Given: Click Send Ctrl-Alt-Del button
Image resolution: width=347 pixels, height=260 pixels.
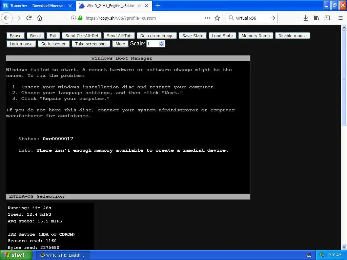Looking at the screenshot, I should pyautogui.click(x=82, y=36).
